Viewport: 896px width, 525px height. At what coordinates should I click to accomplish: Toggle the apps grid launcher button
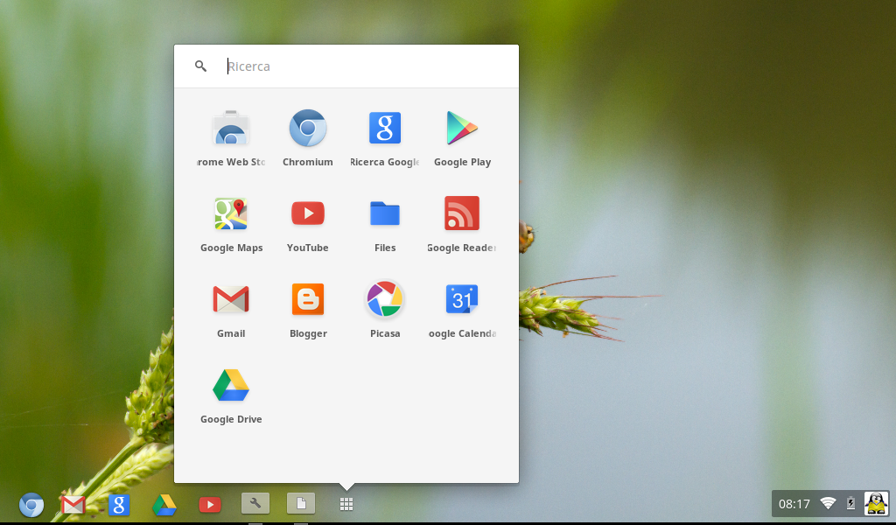(x=346, y=504)
